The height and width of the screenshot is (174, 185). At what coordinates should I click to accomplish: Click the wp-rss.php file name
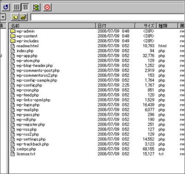pyautogui.click(x=27, y=129)
